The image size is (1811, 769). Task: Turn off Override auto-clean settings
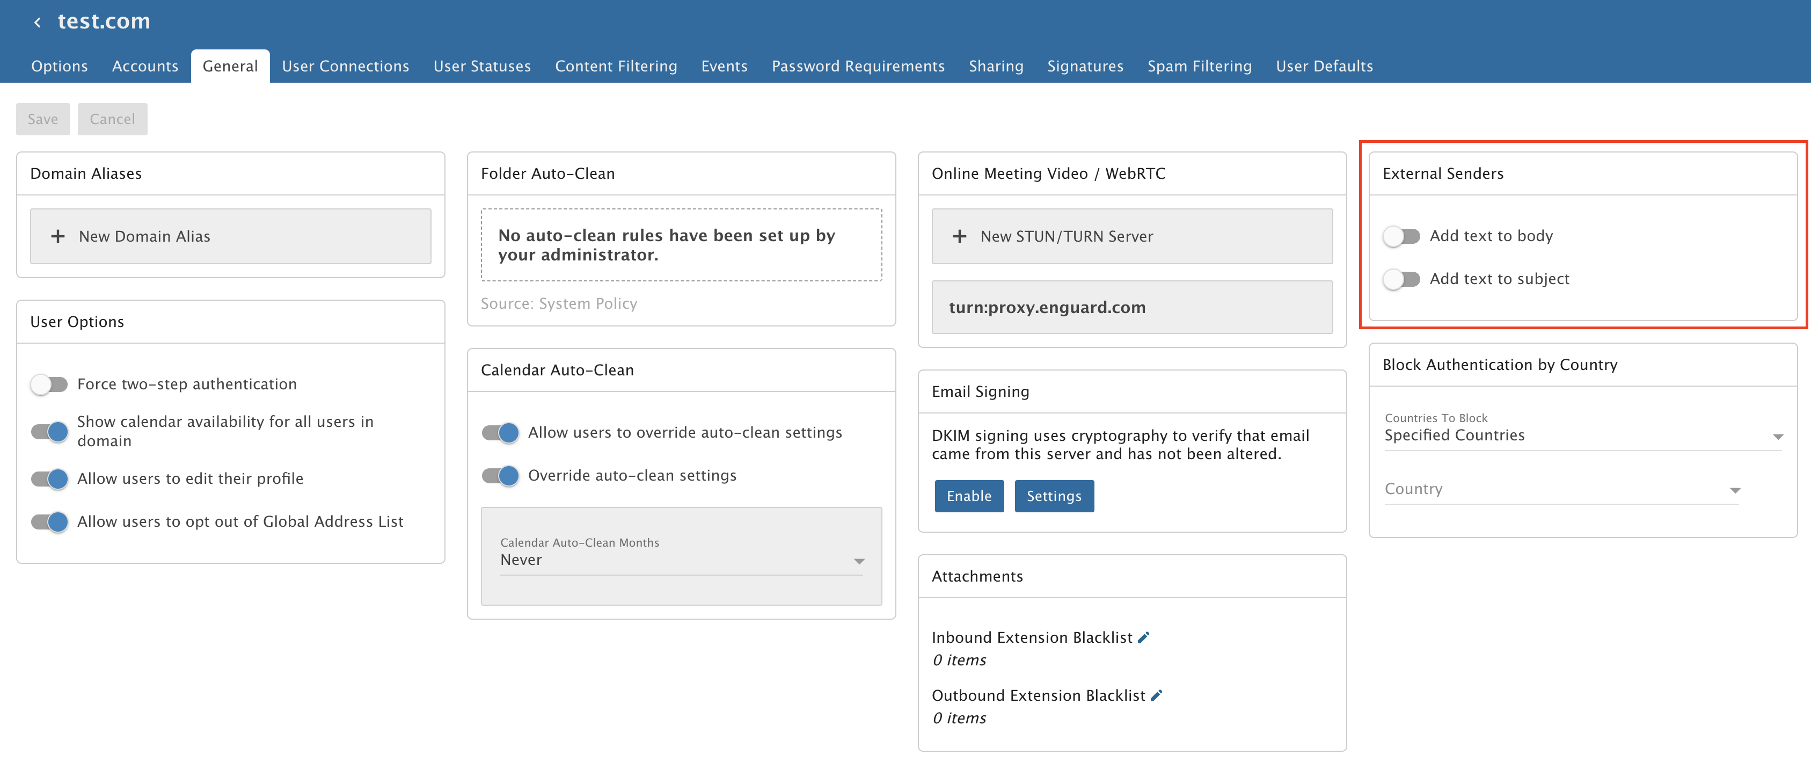[500, 476]
